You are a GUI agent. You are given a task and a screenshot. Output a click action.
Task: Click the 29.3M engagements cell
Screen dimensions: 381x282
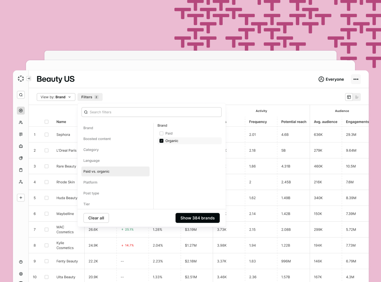coord(351,134)
